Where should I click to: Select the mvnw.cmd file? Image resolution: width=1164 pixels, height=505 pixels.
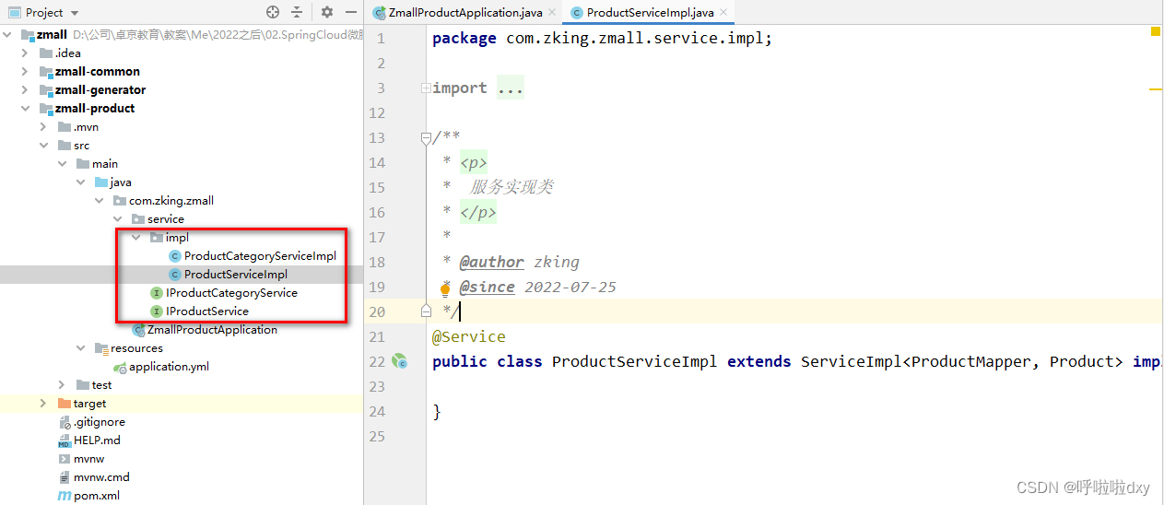(101, 477)
